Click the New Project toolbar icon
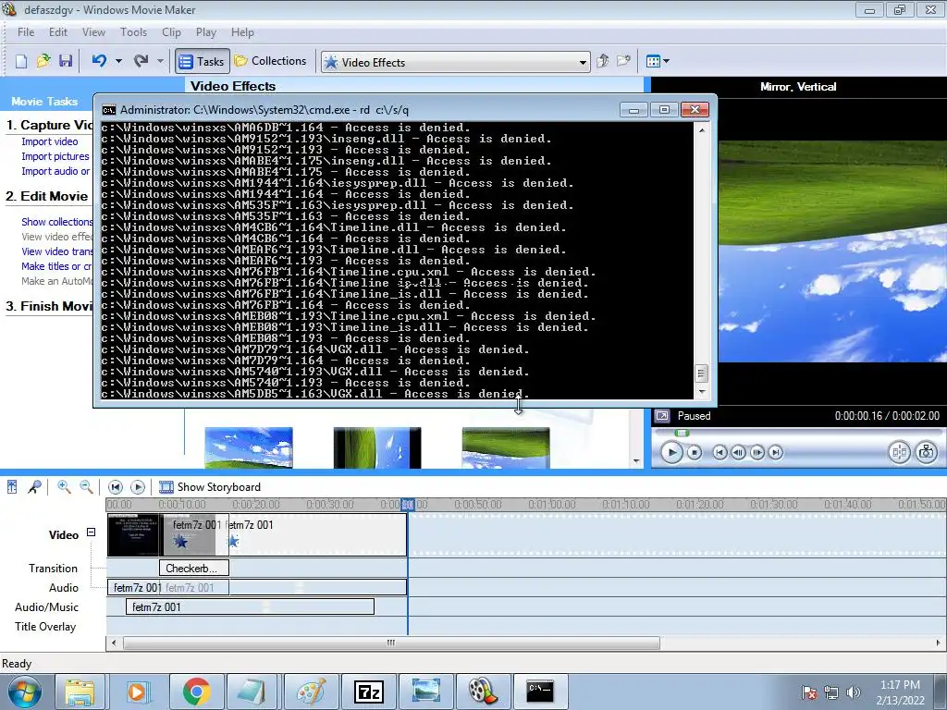This screenshot has width=947, height=710. point(21,61)
